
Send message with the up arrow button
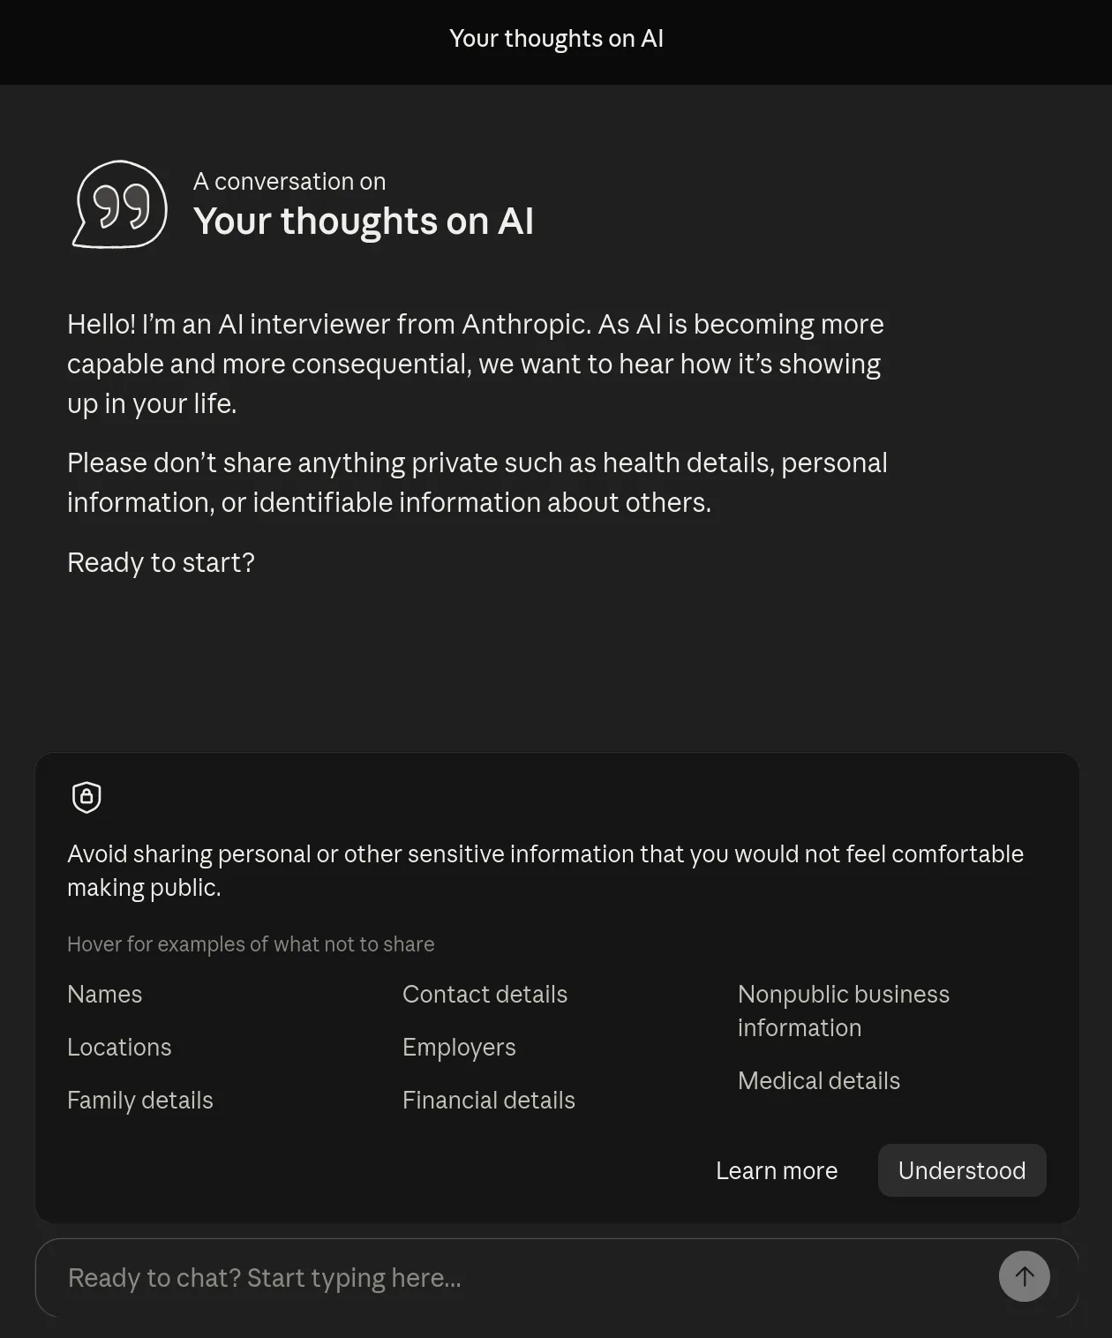point(1024,1276)
